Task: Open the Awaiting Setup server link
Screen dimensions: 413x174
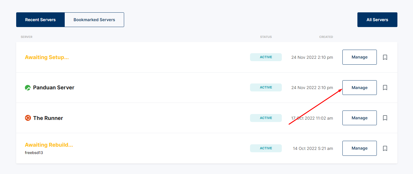Action: [x=47, y=57]
